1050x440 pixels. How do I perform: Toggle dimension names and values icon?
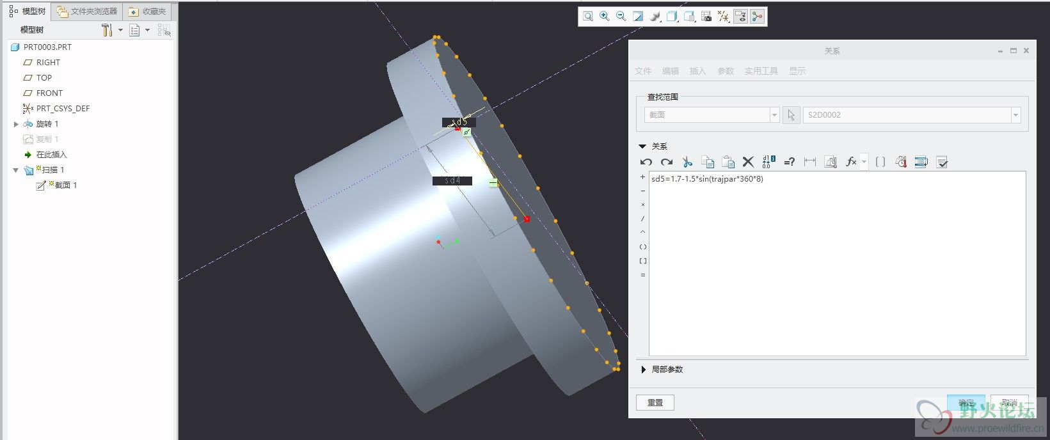[769, 162]
